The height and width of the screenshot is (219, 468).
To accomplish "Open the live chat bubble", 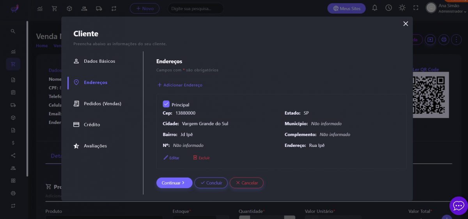I will click(458, 205).
